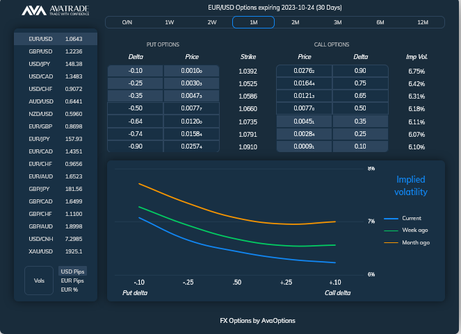The width and height of the screenshot is (461, 334).
Task: Choose the XAU/USD gold row
Action: (56, 251)
